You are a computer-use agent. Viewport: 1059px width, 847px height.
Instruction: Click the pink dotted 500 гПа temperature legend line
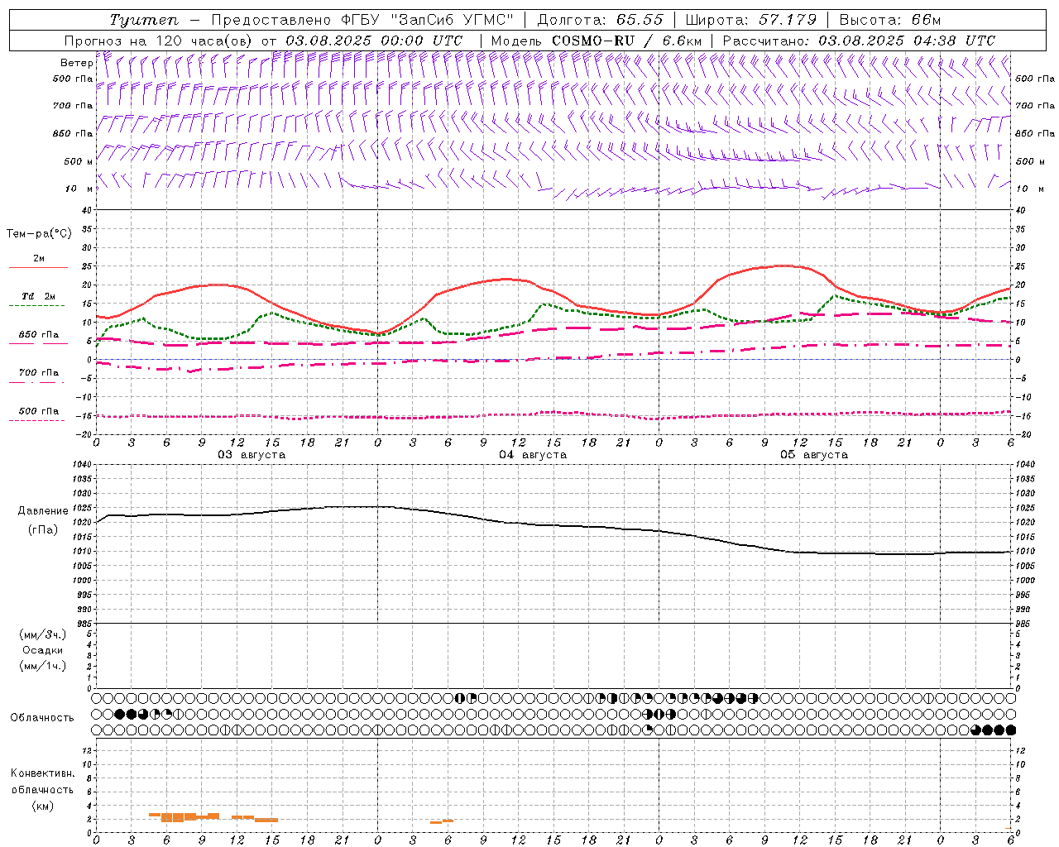coord(37,421)
